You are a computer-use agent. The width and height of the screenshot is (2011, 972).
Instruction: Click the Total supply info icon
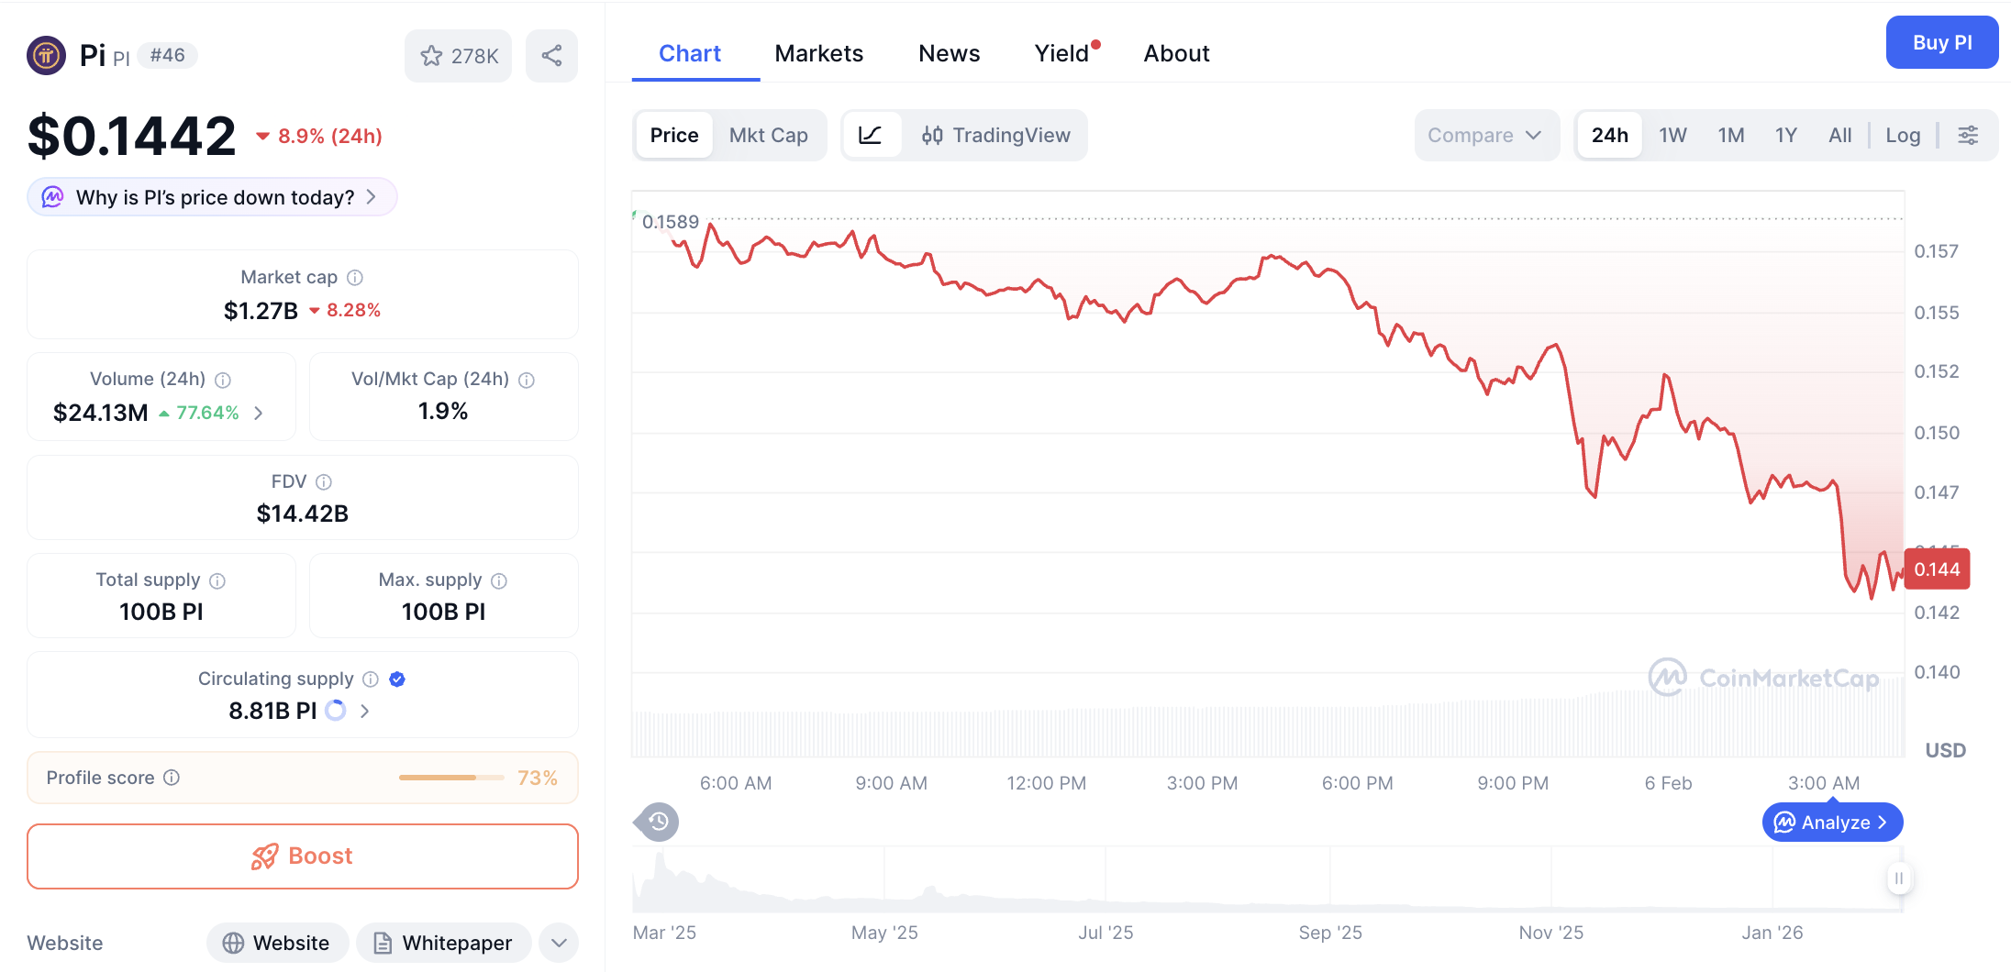[217, 580]
